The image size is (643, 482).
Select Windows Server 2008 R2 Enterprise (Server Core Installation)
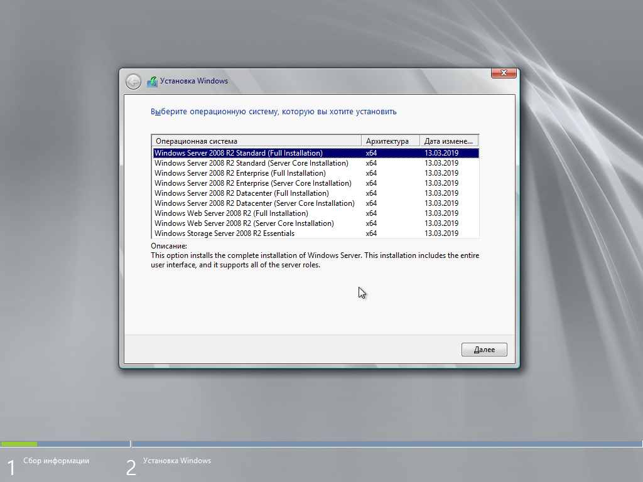tap(316, 183)
